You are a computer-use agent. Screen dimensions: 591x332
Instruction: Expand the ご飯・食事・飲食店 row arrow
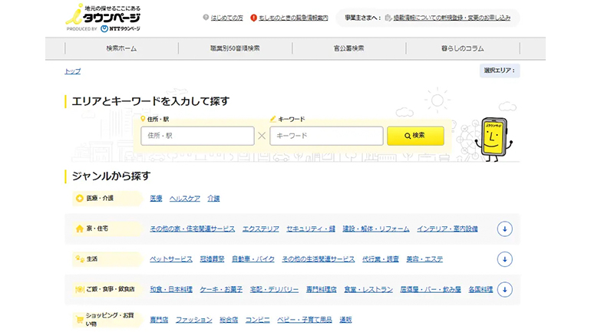point(504,290)
